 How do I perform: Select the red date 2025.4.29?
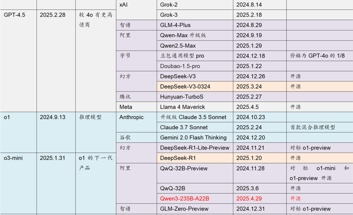pyautogui.click(x=249, y=198)
